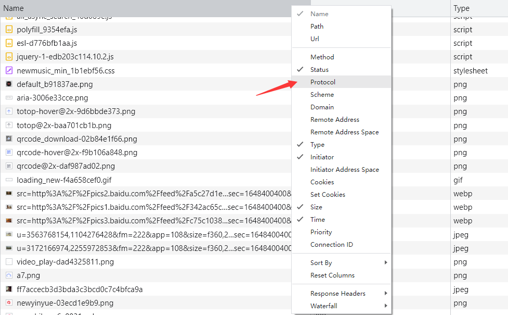Click the newyinyue-03ecd1e9b9.png file icon
The image size is (508, 315).
point(9,303)
